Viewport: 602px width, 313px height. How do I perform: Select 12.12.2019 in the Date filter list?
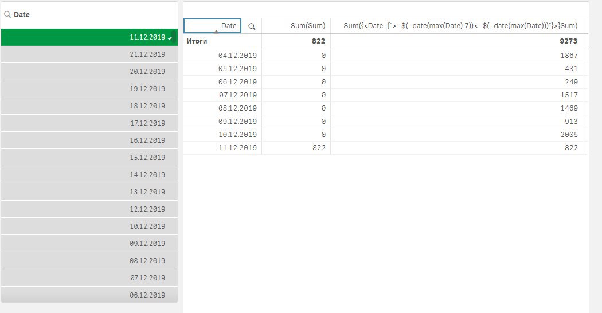[89, 209]
